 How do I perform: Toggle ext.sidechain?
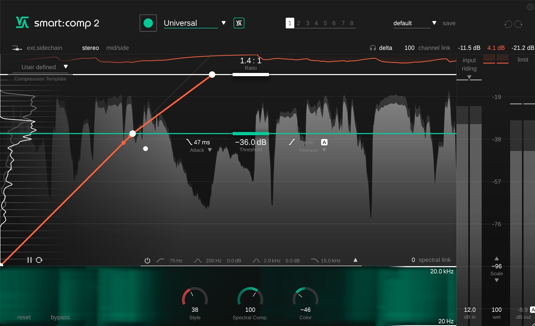click(44, 48)
